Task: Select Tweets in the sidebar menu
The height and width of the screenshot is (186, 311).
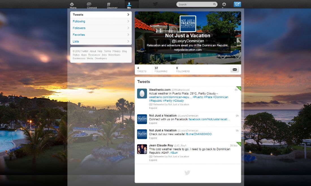Action: tap(101, 15)
